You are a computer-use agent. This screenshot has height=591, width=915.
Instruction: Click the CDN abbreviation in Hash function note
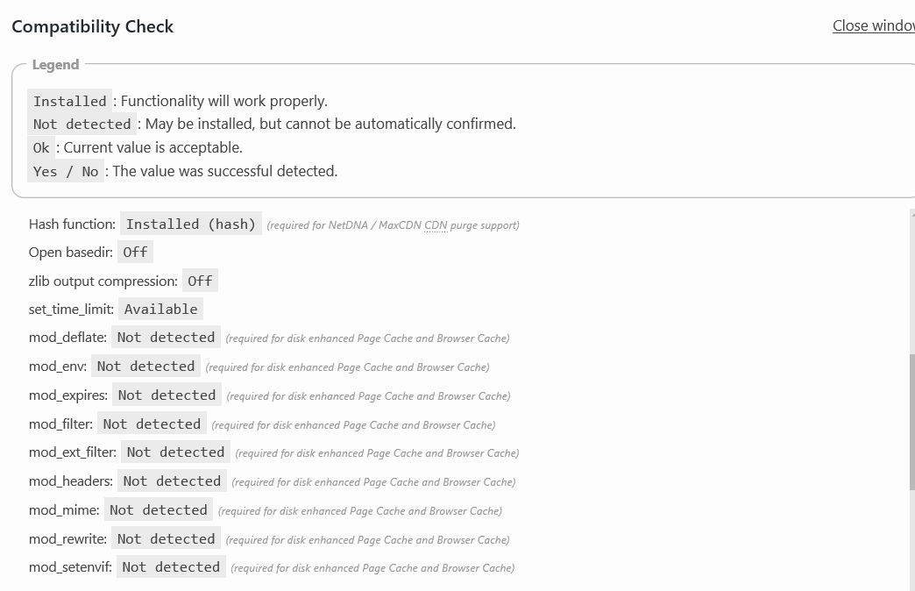click(436, 225)
